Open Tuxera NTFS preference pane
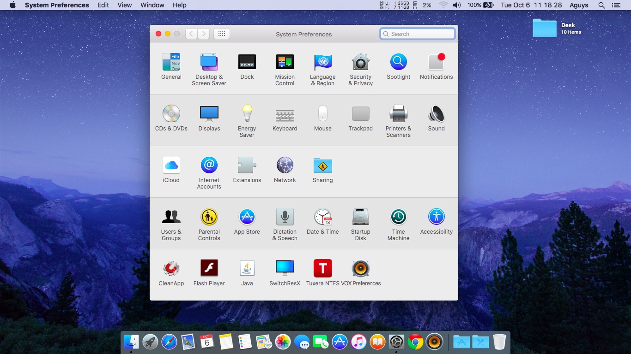The height and width of the screenshot is (354, 631). (323, 273)
